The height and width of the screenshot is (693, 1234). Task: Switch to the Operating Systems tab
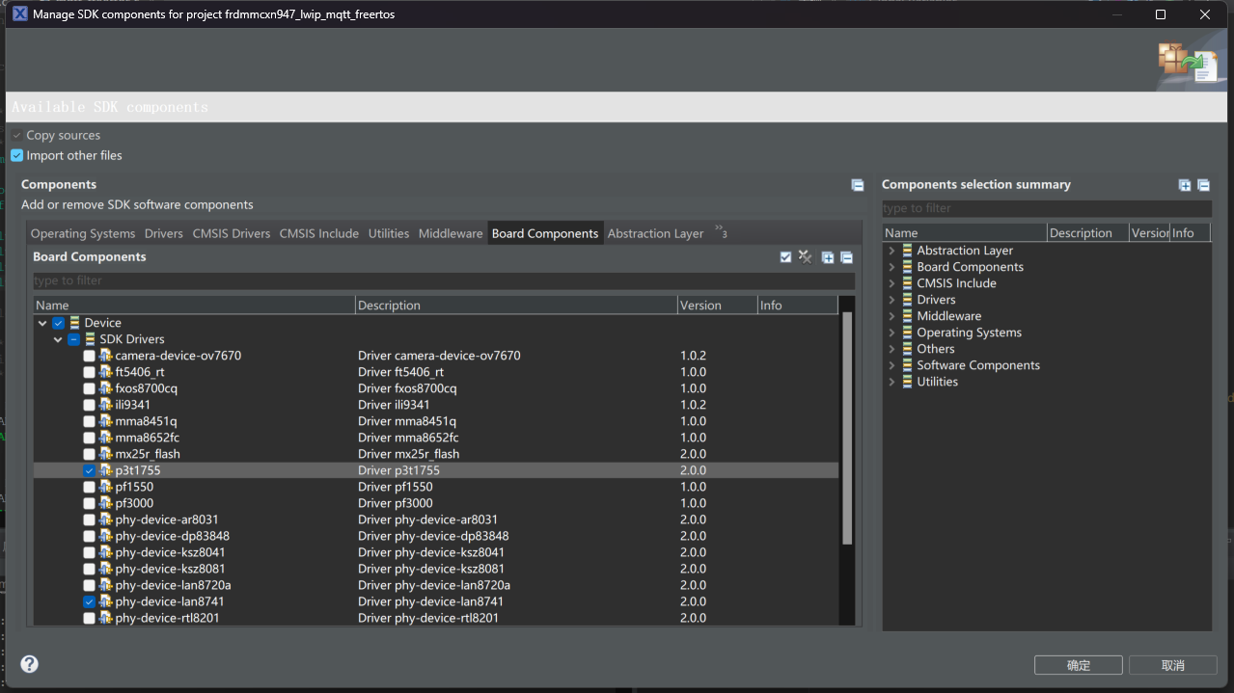click(x=83, y=233)
